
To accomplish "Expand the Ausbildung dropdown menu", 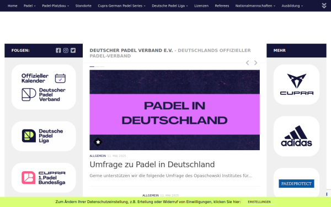I will tap(292, 6).
